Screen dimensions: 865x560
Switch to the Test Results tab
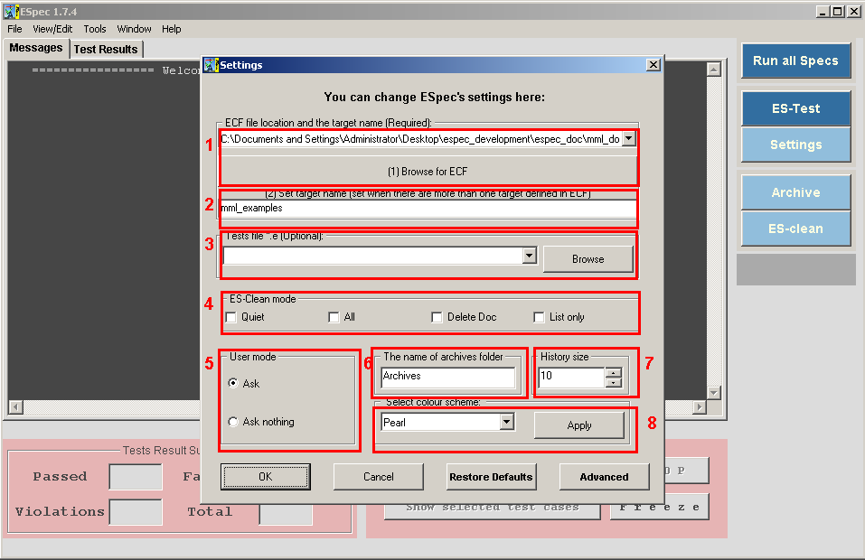(106, 49)
